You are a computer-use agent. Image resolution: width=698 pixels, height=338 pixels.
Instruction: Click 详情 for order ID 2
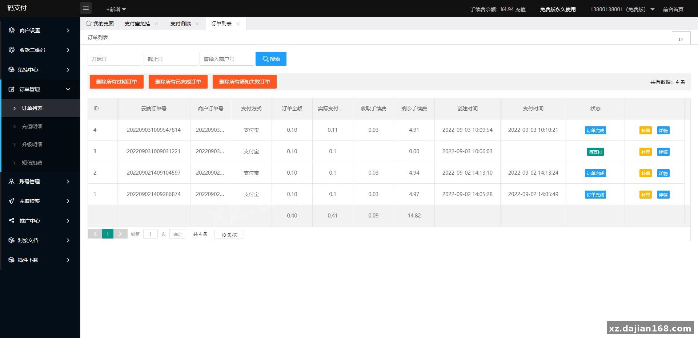click(663, 173)
